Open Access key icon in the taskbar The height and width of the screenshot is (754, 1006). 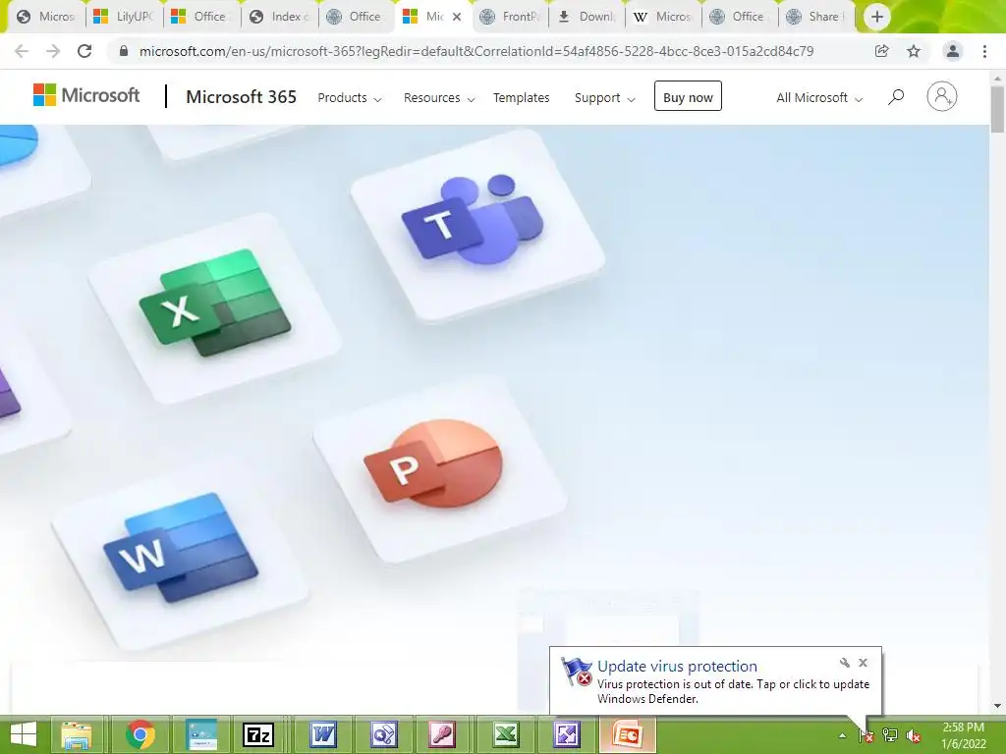tap(442, 734)
